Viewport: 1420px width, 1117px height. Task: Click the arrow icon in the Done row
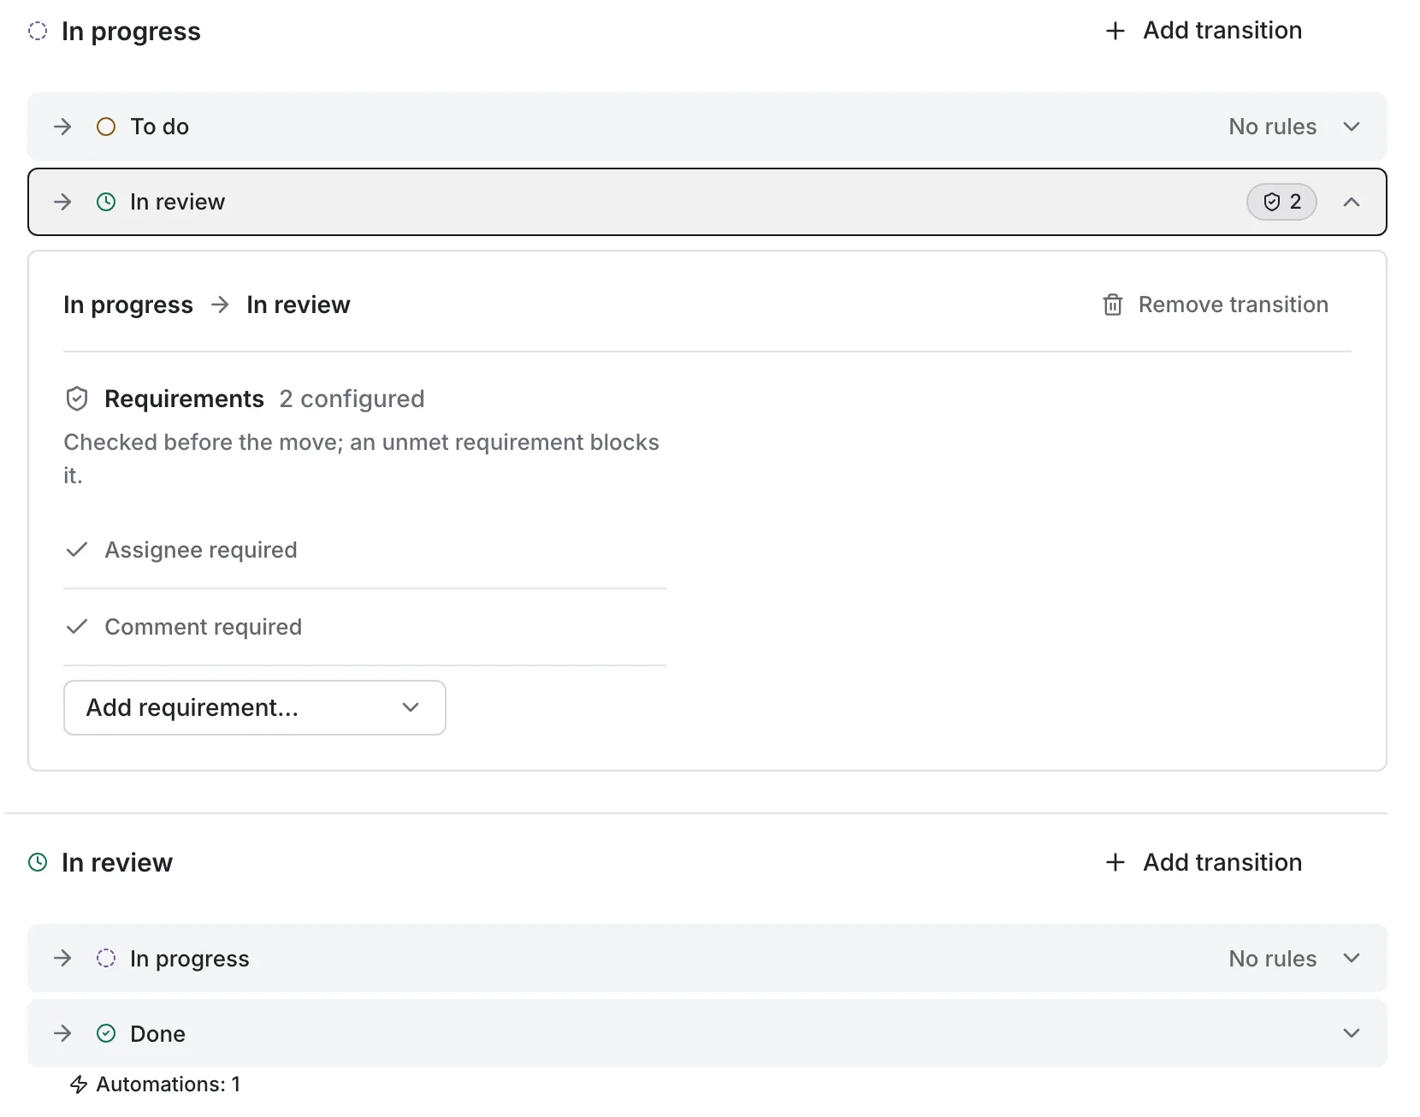(62, 1033)
